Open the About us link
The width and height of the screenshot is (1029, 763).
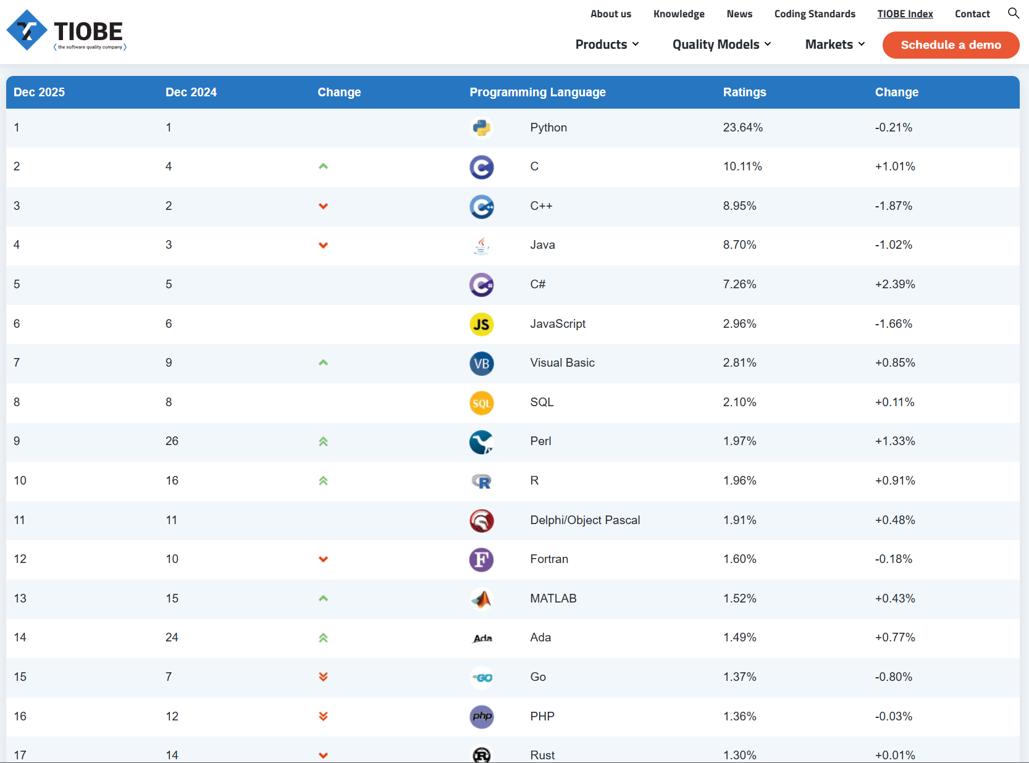(610, 14)
